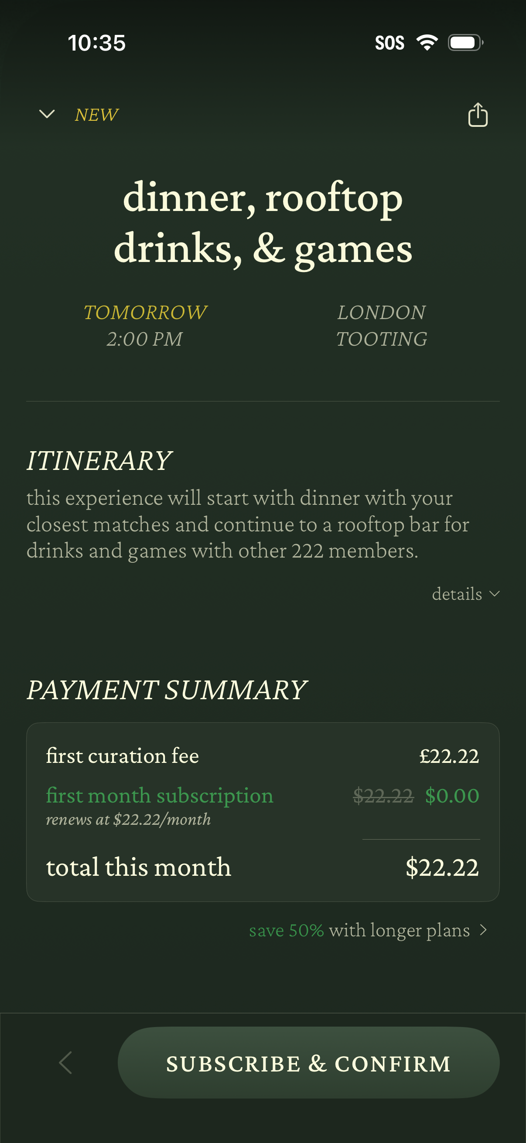Tap the NEW label
The image size is (526, 1143).
coord(96,115)
